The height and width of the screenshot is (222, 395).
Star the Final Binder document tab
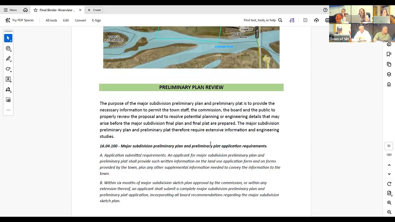(x=35, y=10)
